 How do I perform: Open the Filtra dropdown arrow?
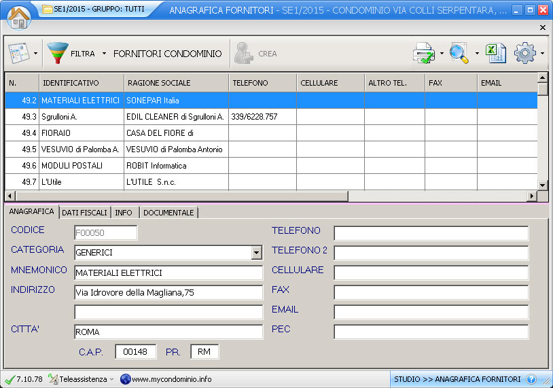tap(104, 54)
